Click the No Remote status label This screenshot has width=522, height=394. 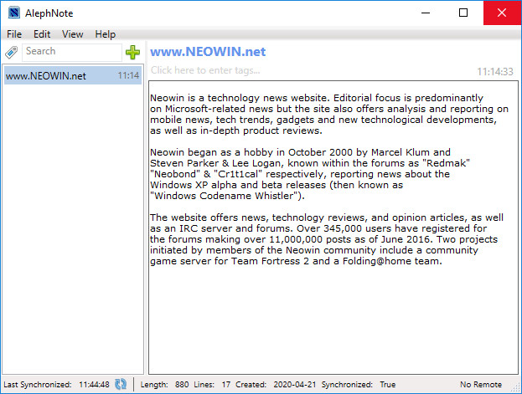pyautogui.click(x=481, y=384)
